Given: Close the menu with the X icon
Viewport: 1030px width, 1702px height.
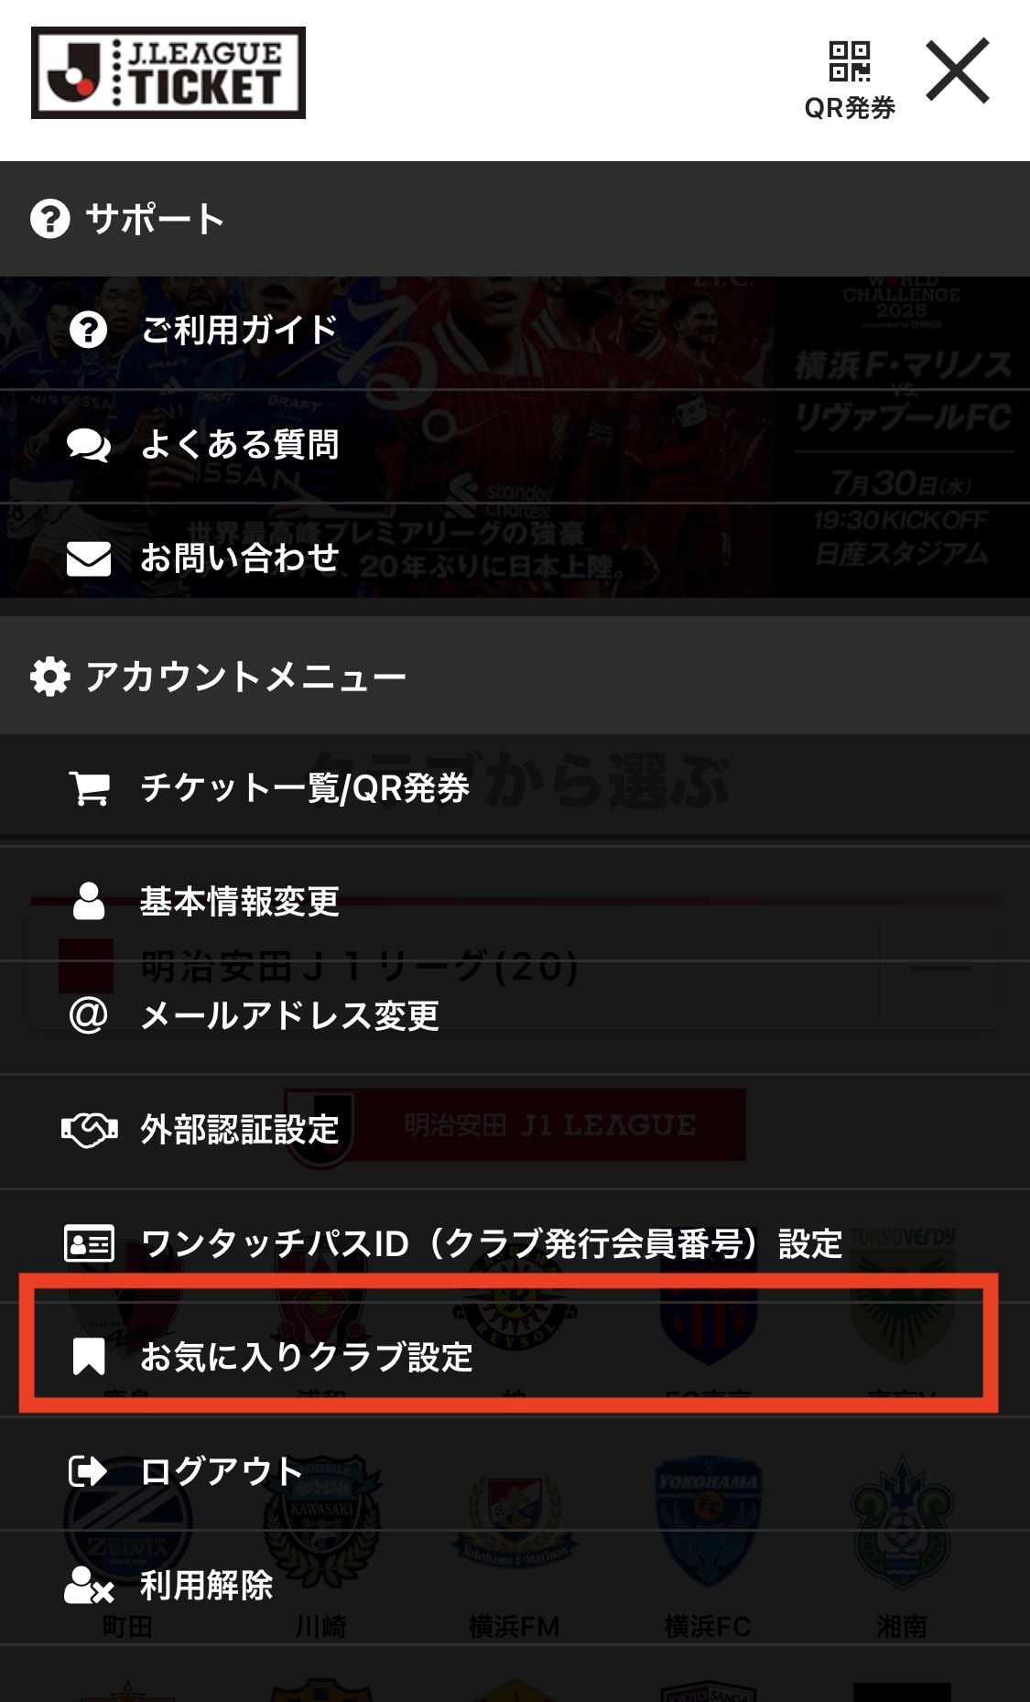Looking at the screenshot, I should point(958,70).
